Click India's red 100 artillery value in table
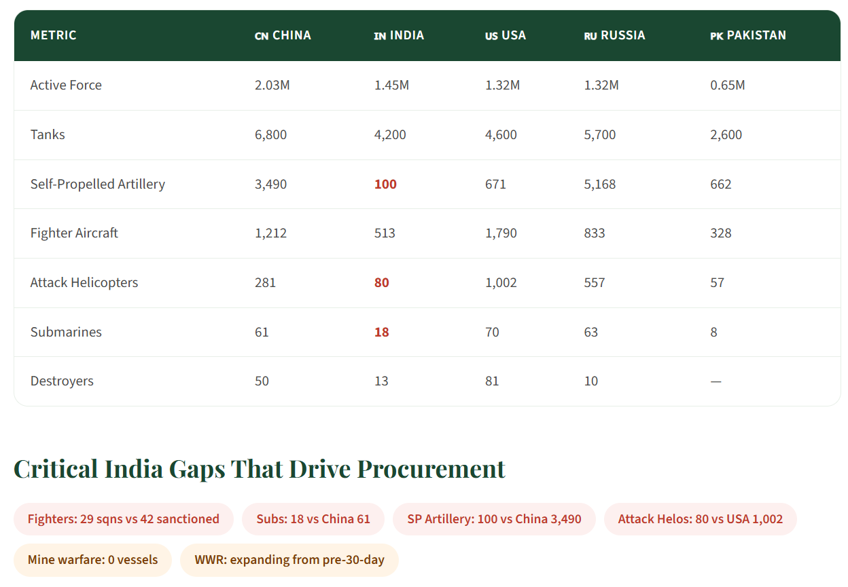 tap(385, 184)
